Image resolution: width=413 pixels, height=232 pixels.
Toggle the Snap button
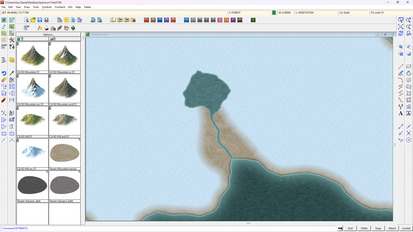pyautogui.click(x=378, y=228)
